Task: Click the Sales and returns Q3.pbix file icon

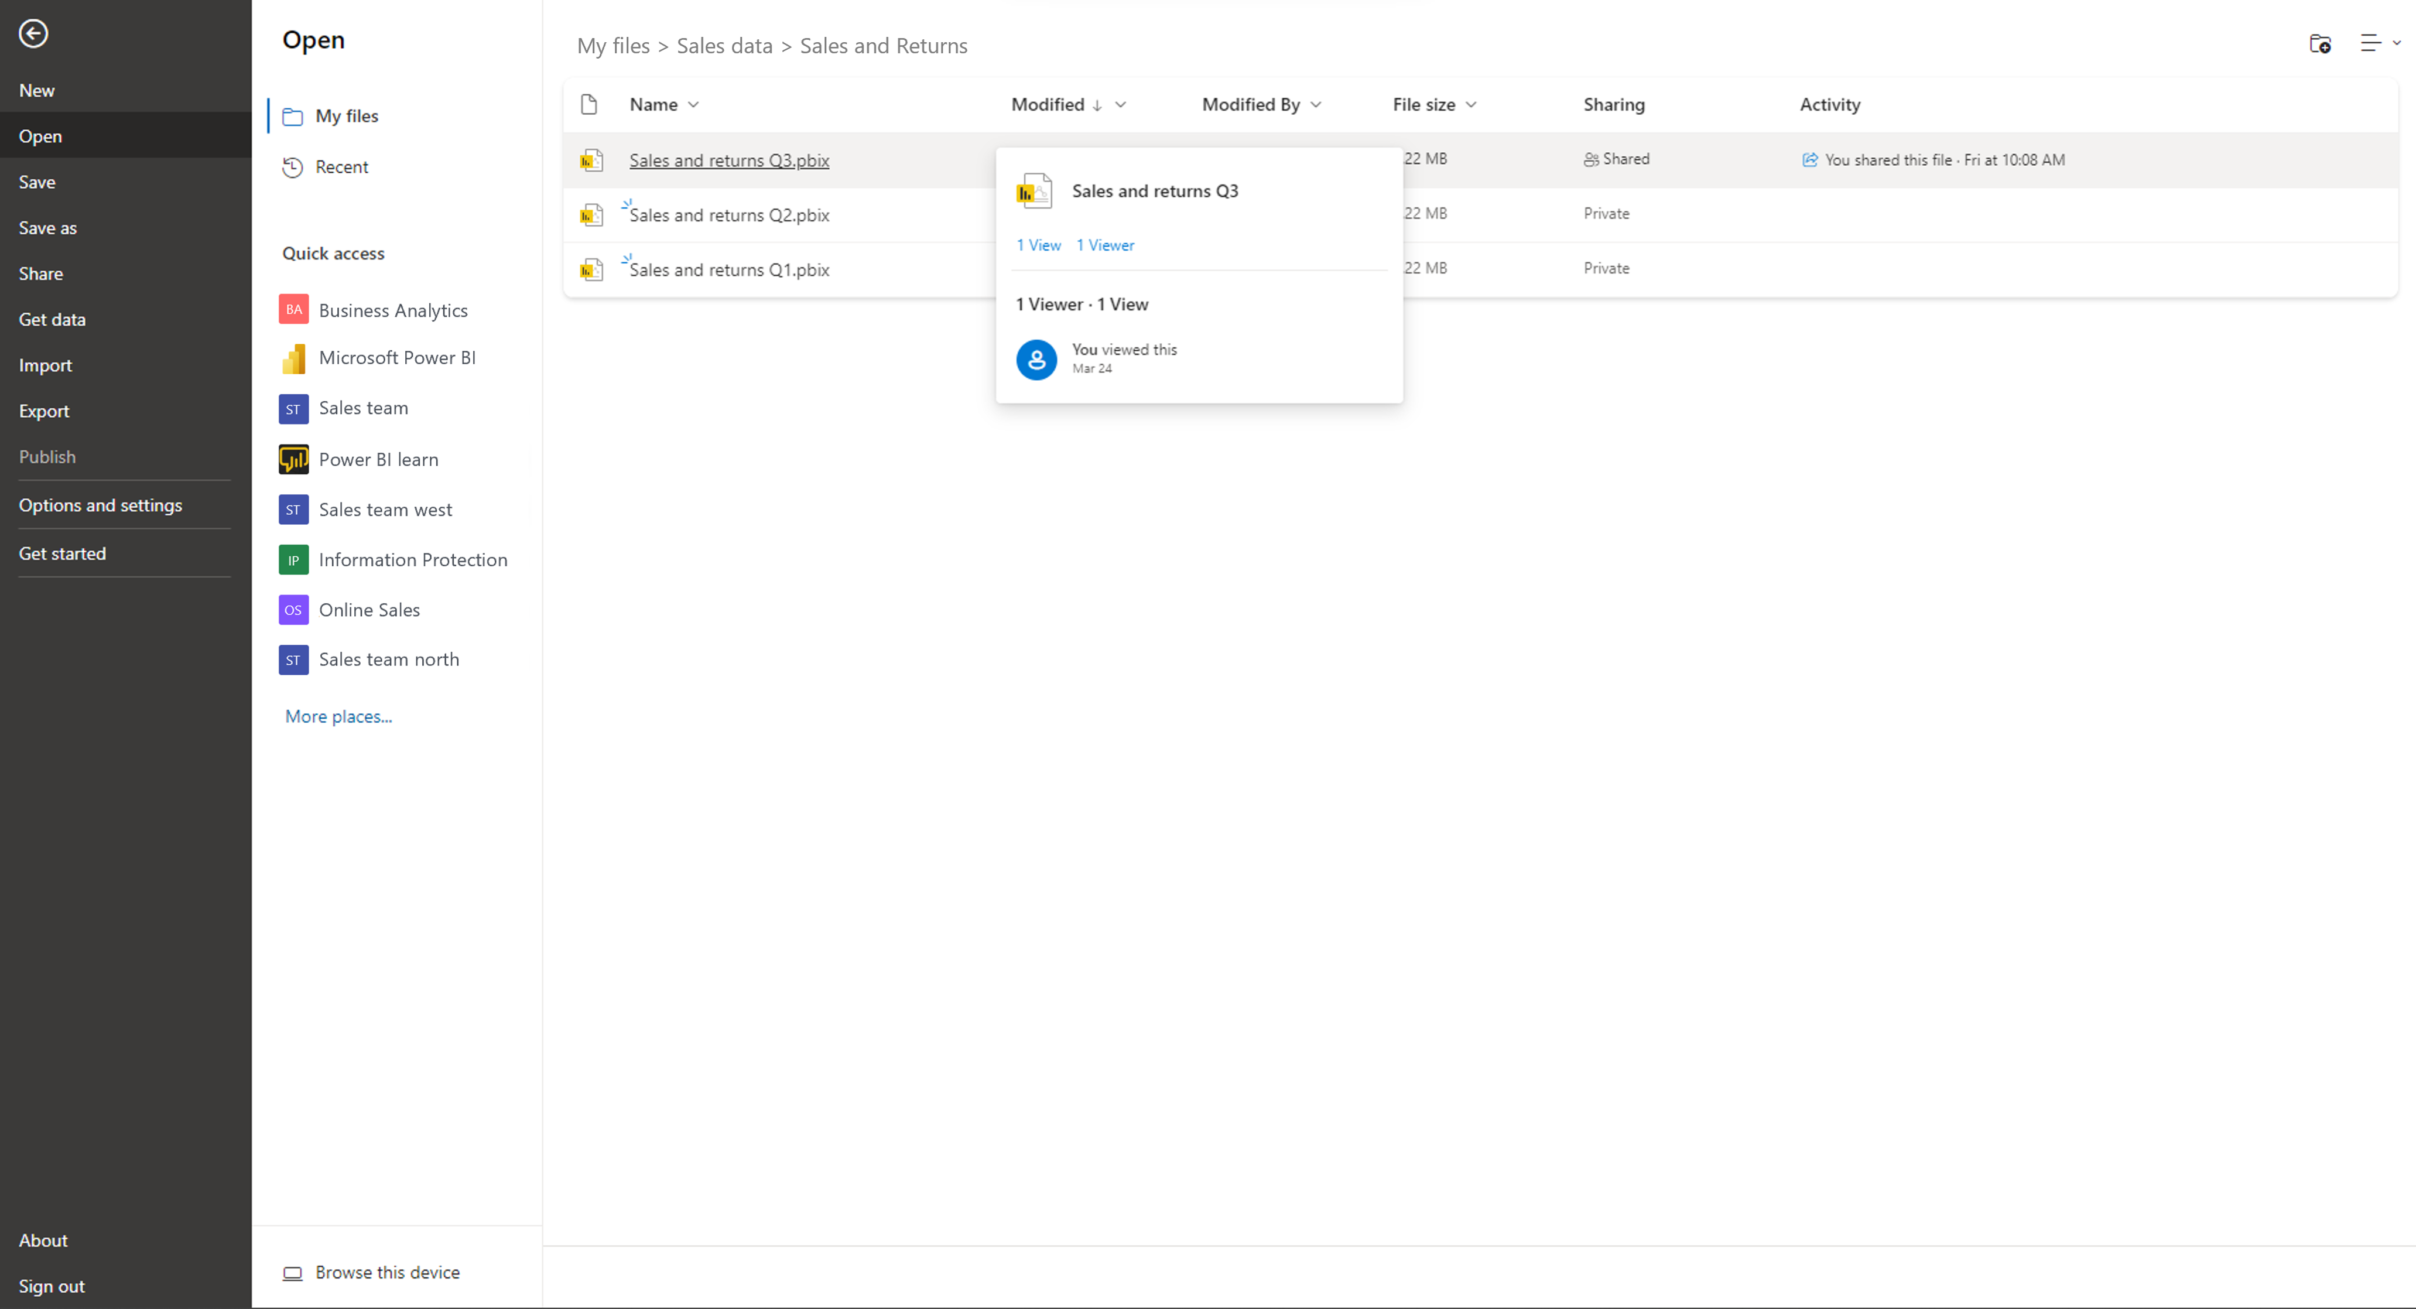Action: (592, 159)
